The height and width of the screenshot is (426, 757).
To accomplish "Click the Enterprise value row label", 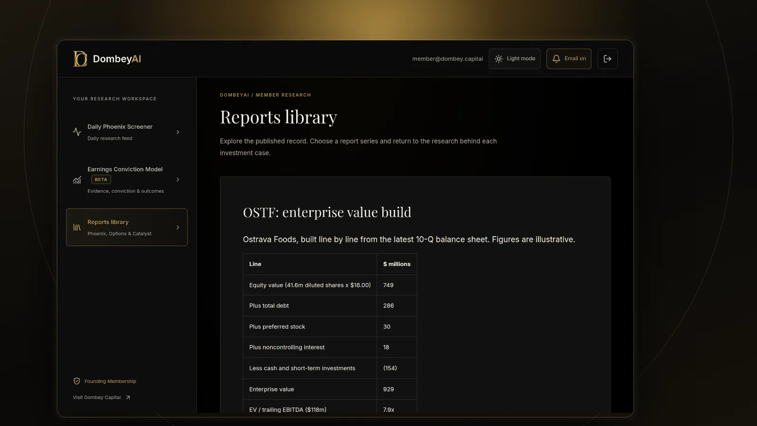I will (x=272, y=389).
